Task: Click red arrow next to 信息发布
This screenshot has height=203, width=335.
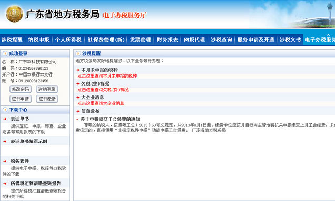Action: tap(78, 111)
